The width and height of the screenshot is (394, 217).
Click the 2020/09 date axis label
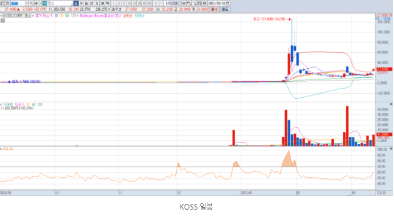[x=6, y=193]
